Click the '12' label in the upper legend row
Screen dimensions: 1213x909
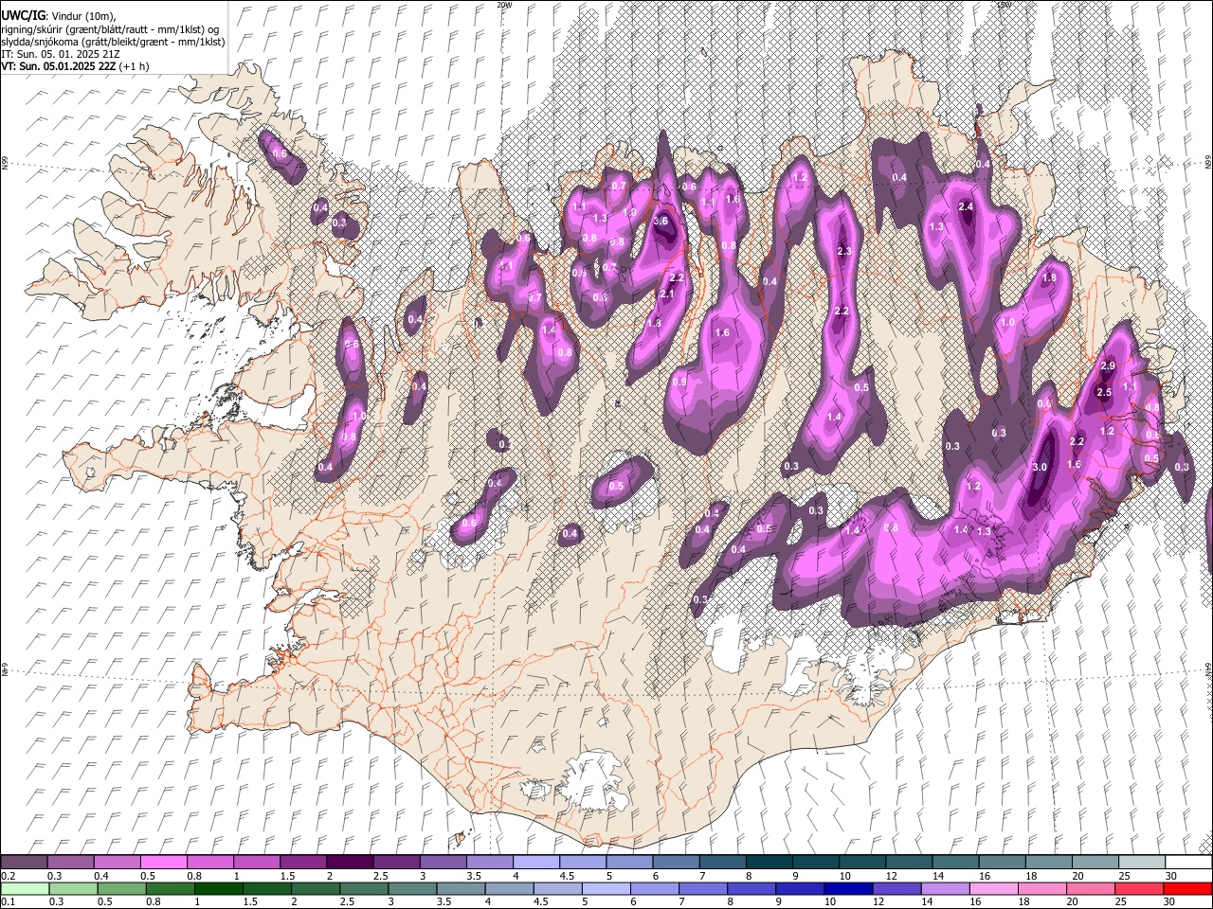click(891, 876)
